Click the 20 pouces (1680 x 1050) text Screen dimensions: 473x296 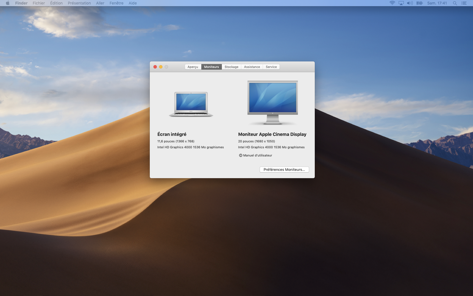[x=256, y=141]
